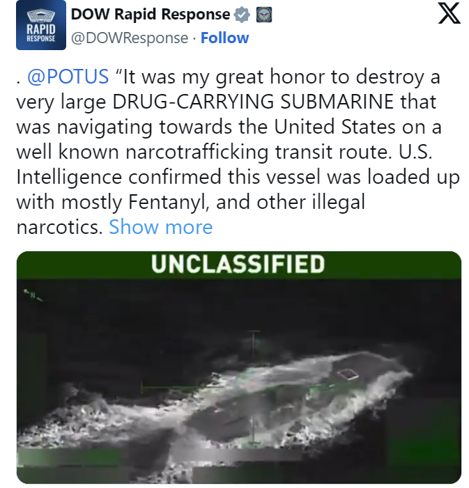Click the UNCLASSIFIED banner on the video
This screenshot has height=488, width=469.
[x=238, y=264]
